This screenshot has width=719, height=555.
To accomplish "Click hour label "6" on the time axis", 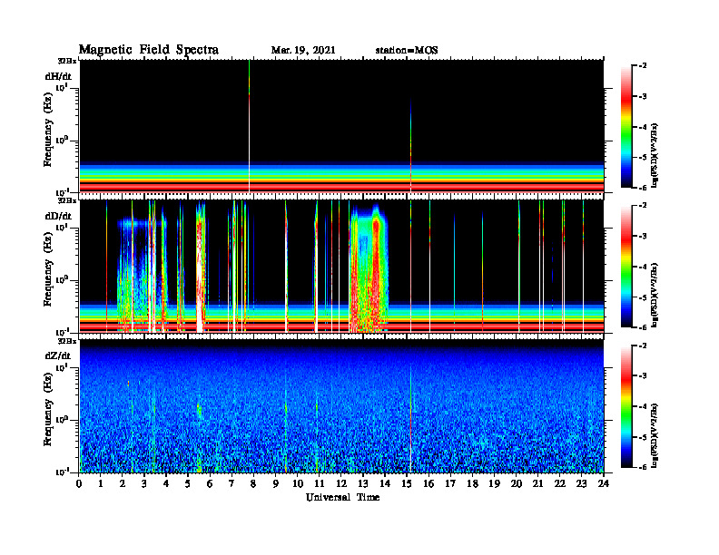I will [210, 483].
